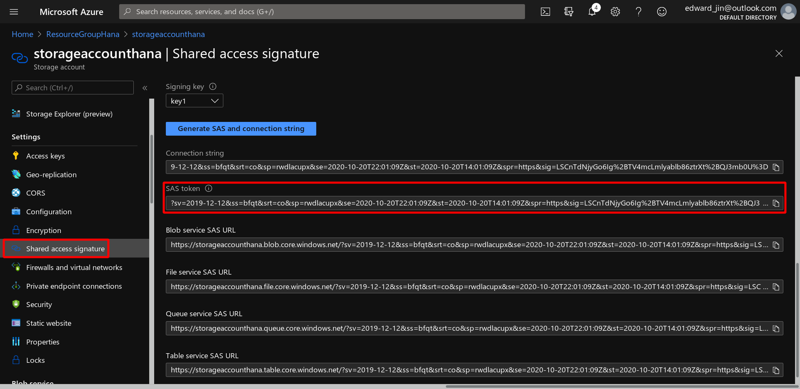Collapse the left navigation menu

coord(145,88)
